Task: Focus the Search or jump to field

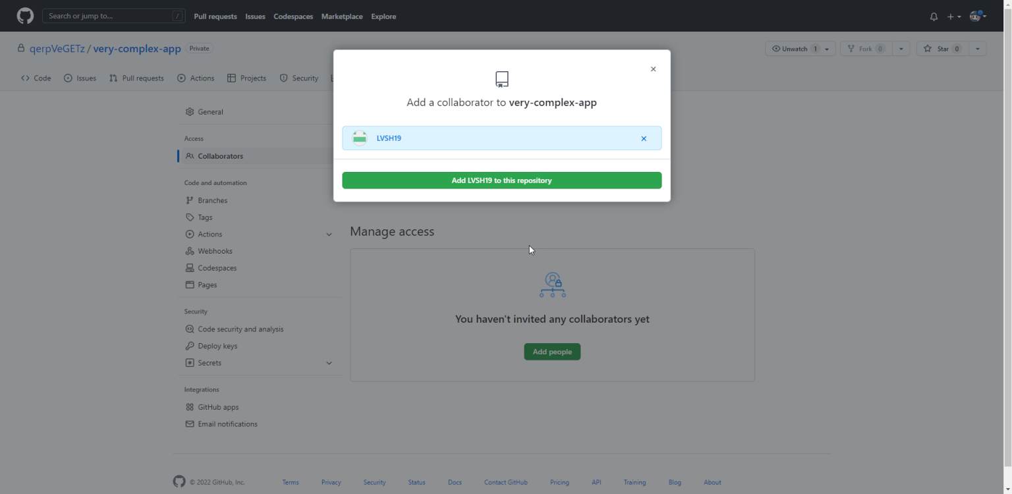Action: [113, 16]
